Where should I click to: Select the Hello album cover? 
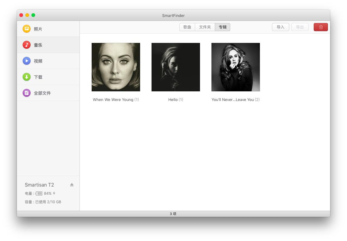pos(176,67)
